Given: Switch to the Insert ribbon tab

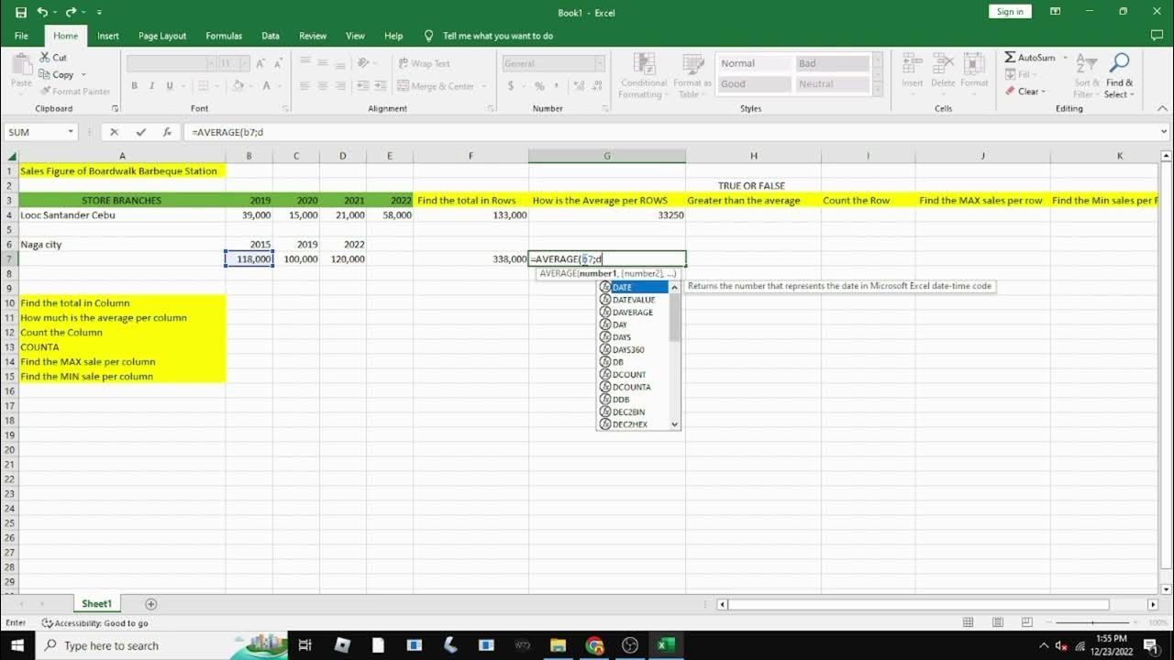Looking at the screenshot, I should pyautogui.click(x=108, y=36).
